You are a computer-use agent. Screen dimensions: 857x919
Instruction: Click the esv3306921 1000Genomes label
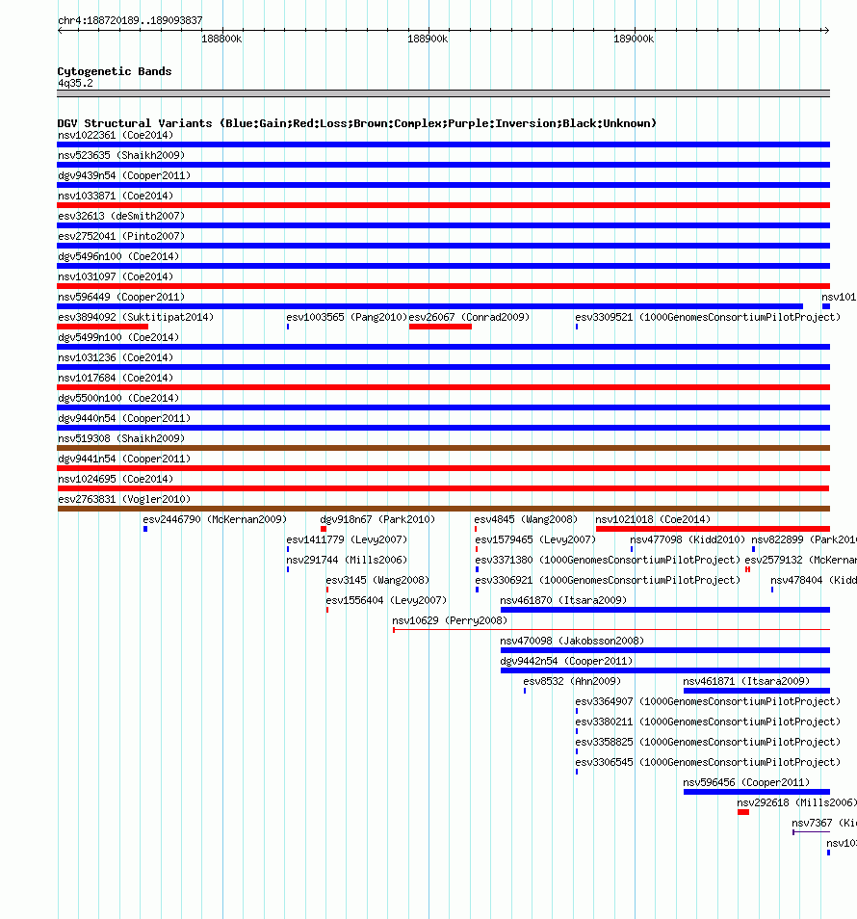(608, 580)
